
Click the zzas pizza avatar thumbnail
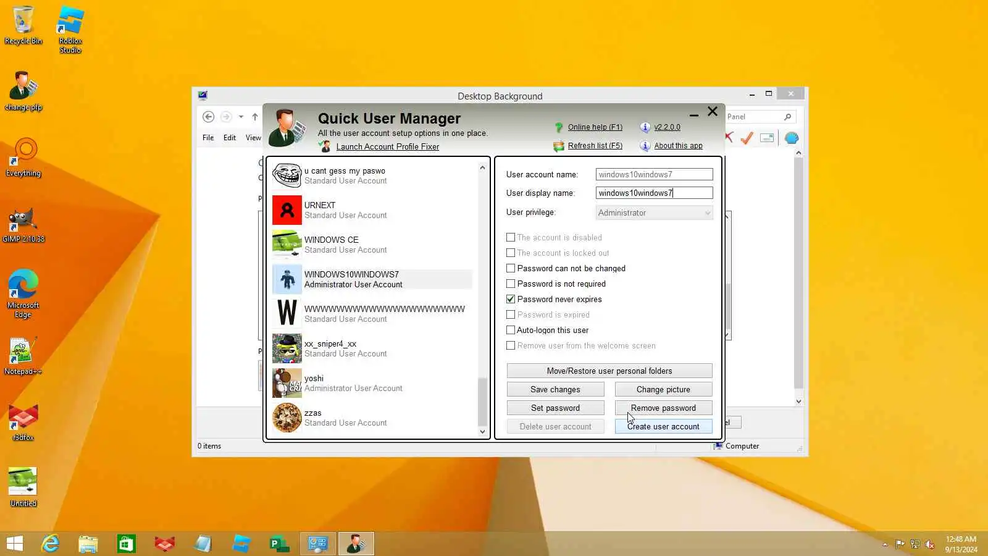287,418
